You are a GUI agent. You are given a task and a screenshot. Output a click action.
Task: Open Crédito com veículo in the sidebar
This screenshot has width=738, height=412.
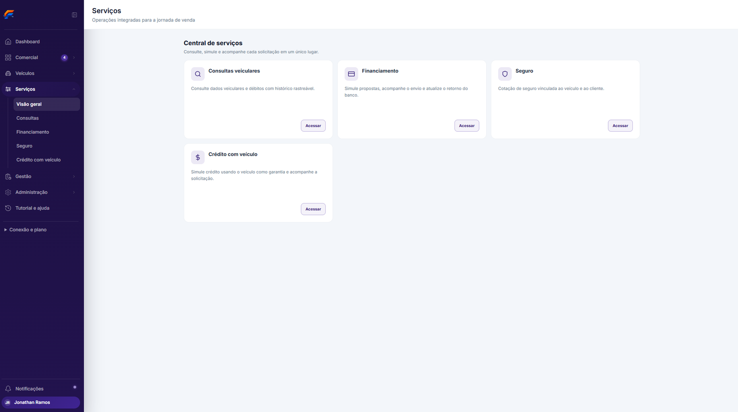[x=46, y=160]
